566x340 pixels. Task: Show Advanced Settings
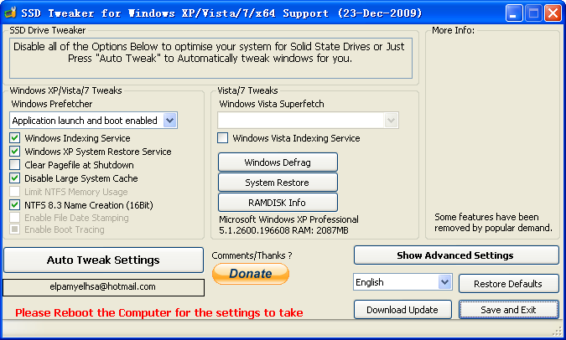(456, 255)
